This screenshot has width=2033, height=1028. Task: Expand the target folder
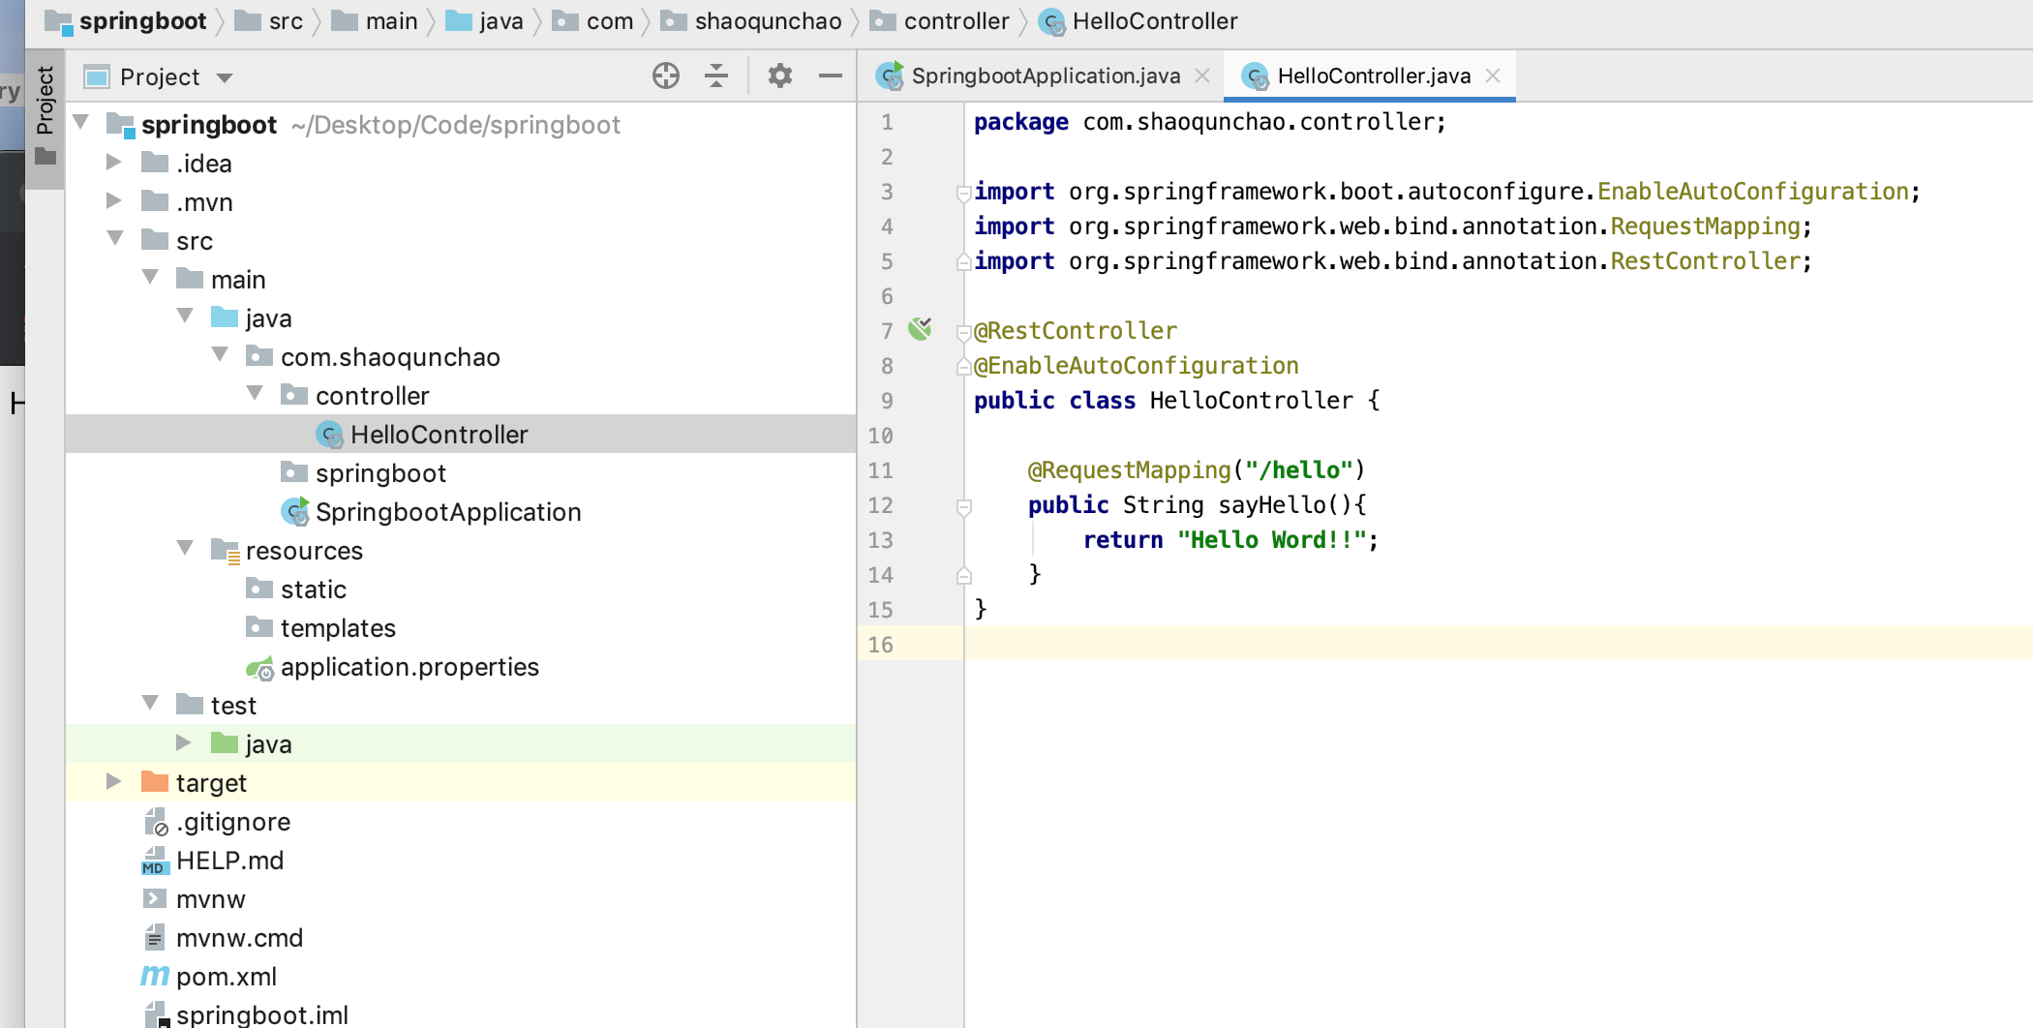[113, 782]
